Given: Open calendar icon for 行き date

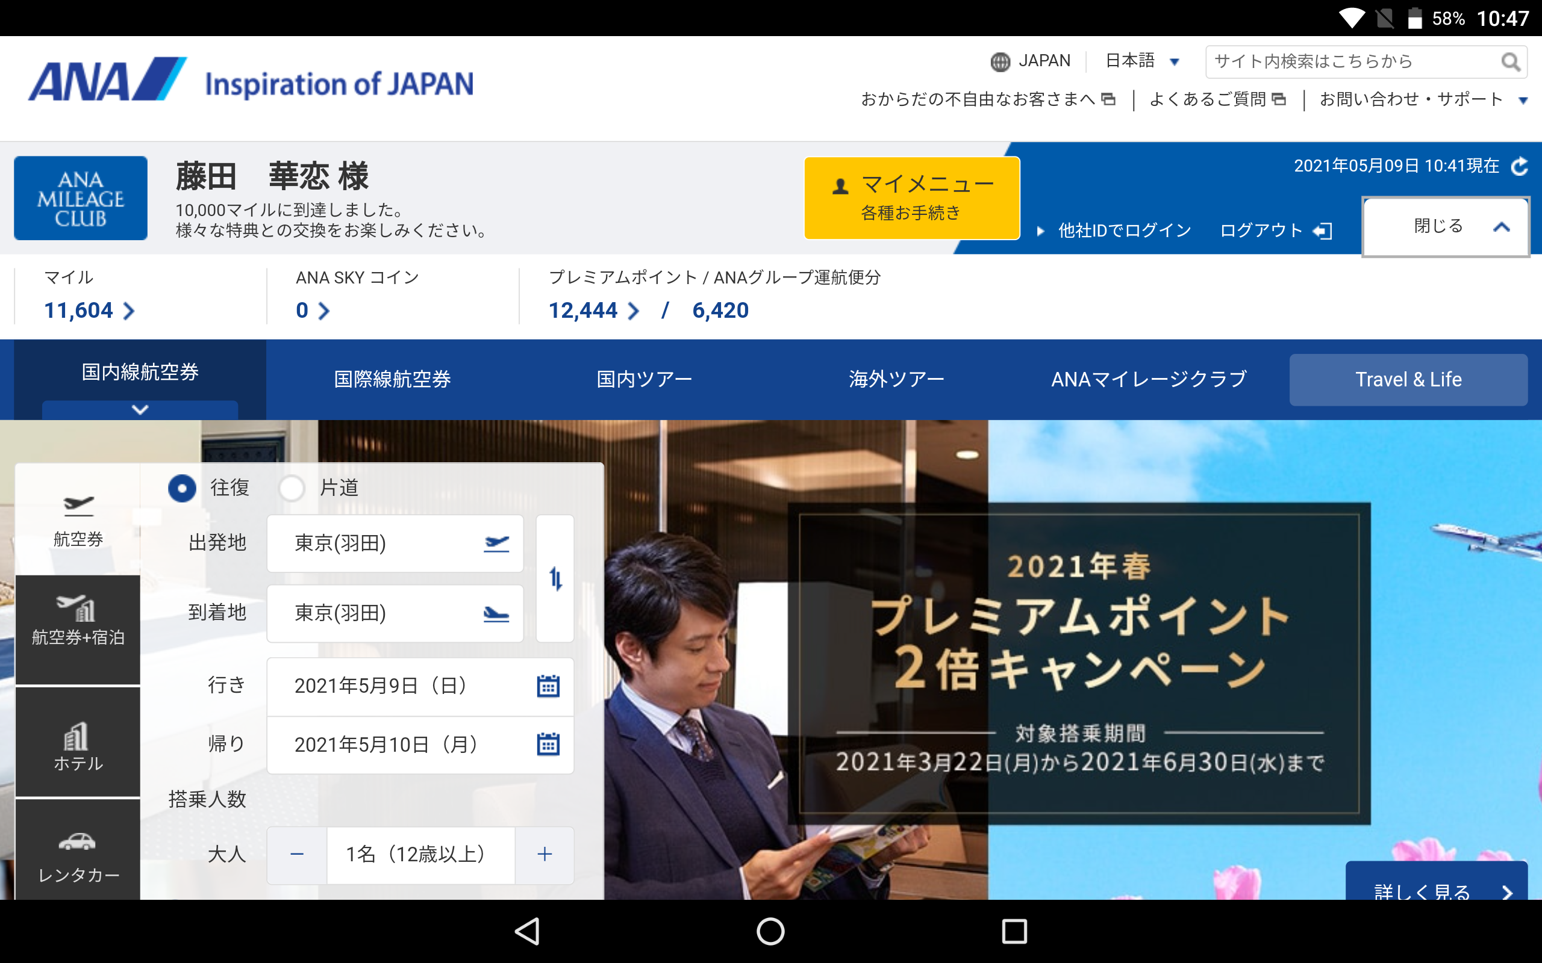Looking at the screenshot, I should pos(548,686).
